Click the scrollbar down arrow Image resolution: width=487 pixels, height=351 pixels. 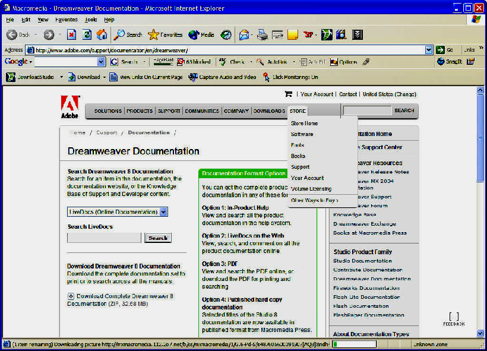(x=480, y=334)
